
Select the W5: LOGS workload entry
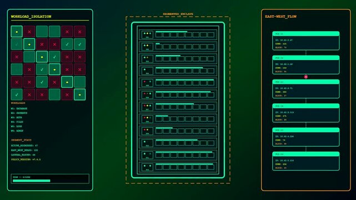click(16, 127)
